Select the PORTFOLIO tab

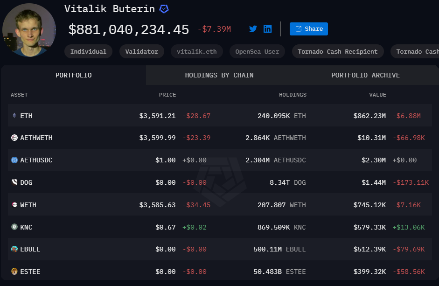73,75
